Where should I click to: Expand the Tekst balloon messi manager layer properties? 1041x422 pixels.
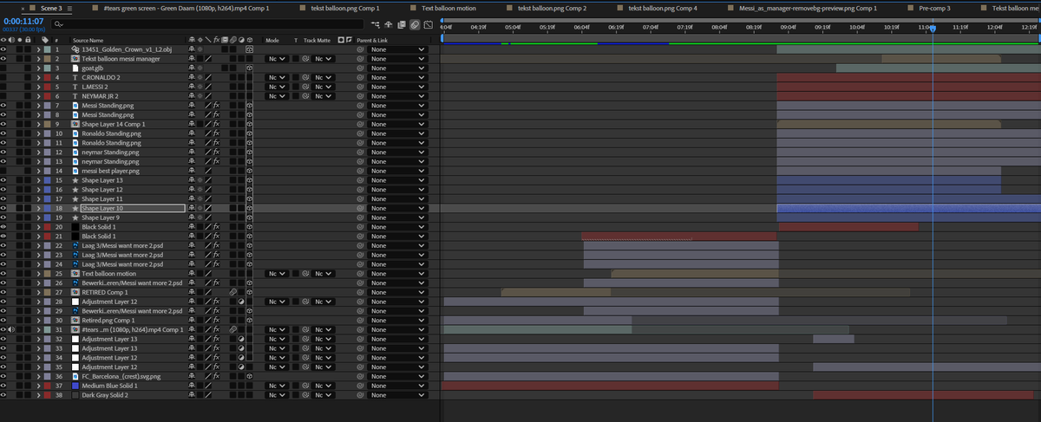coord(38,59)
